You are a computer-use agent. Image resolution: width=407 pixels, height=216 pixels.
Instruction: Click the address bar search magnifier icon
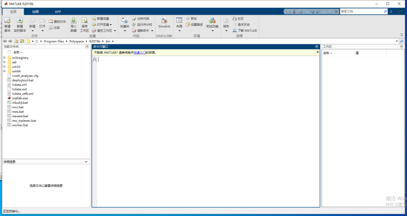point(402,41)
